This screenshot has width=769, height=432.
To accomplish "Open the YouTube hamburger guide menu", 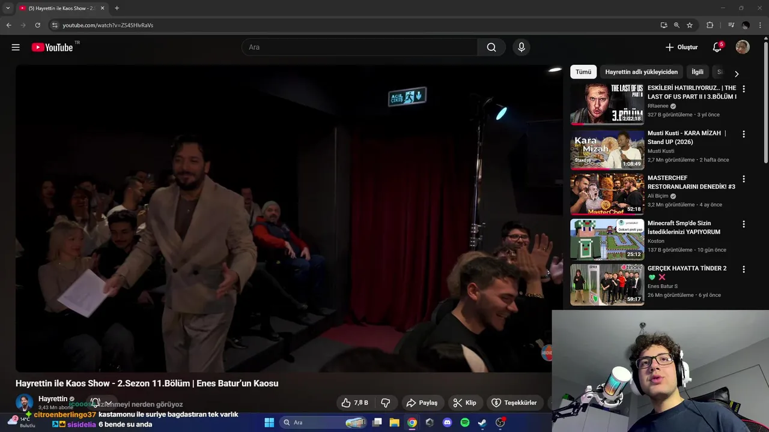I will tap(16, 47).
